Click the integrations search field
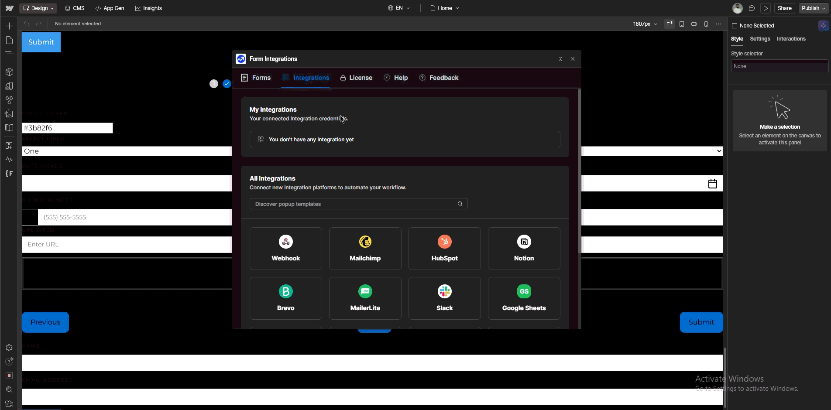The height and width of the screenshot is (410, 831). click(354, 204)
